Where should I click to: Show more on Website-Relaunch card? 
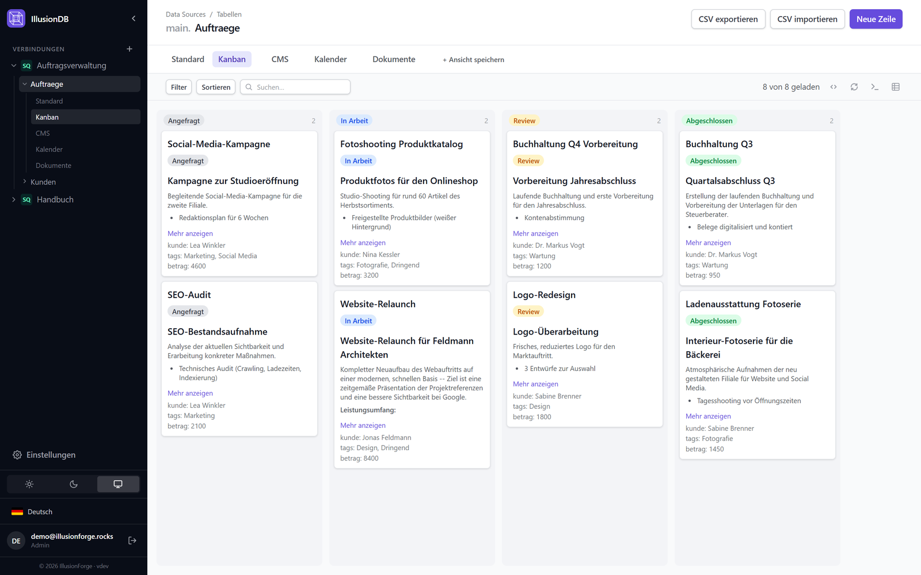coord(363,425)
